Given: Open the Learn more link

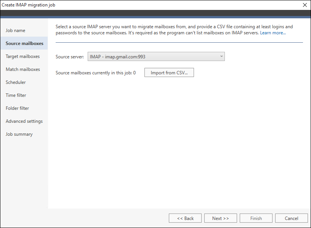Looking at the screenshot, I should coord(273,33).
